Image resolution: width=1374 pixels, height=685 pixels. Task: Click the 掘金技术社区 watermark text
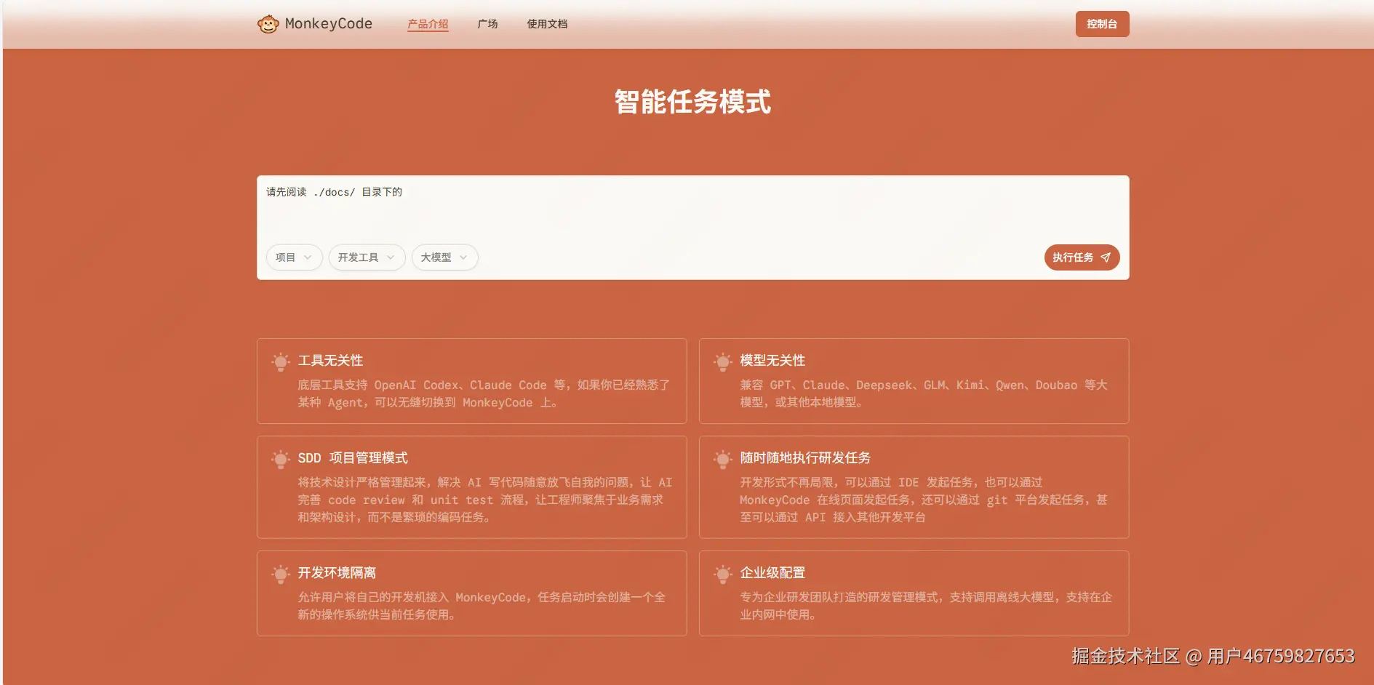tap(1125, 655)
